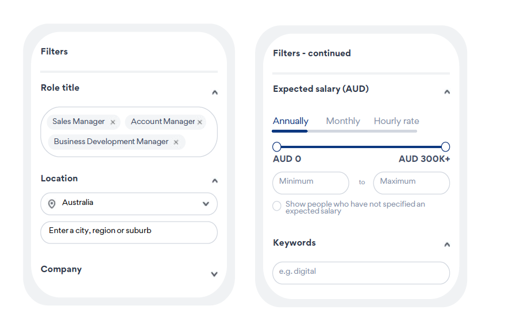Viewport: 505px width, 318px height.
Task: Click the Keywords e.g. digital field
Action: pos(361,273)
